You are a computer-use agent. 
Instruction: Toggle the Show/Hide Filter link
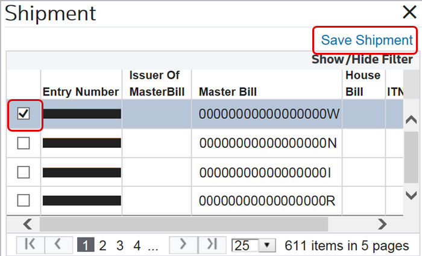coord(362,59)
